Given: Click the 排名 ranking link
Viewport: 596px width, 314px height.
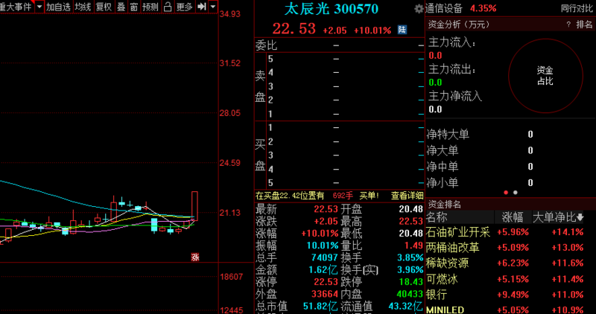Looking at the screenshot, I should [584, 25].
